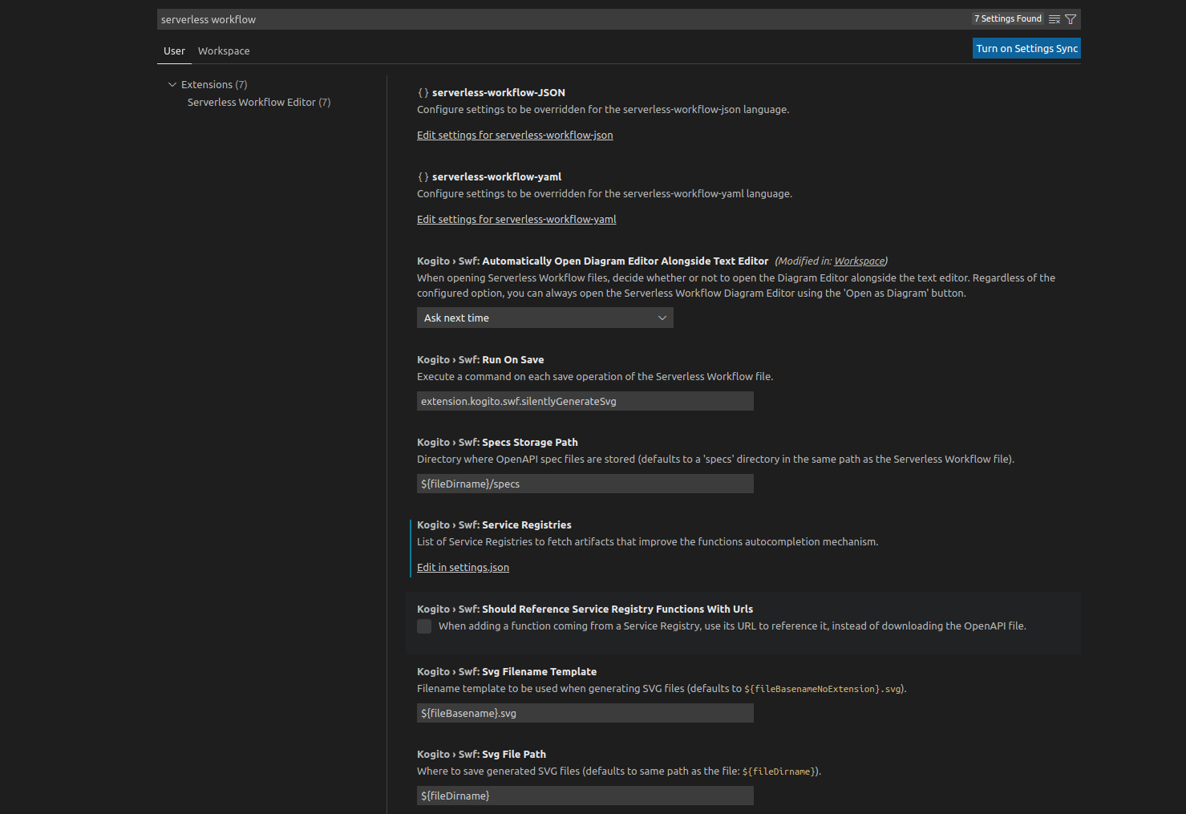The width and height of the screenshot is (1186, 814).
Task: Select the User tab
Action: 174,51
